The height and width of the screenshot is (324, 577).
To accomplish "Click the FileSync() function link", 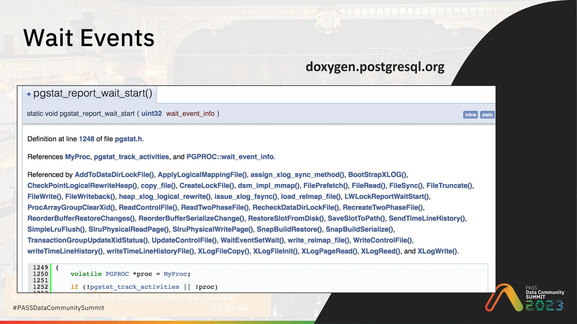I will click(406, 186).
